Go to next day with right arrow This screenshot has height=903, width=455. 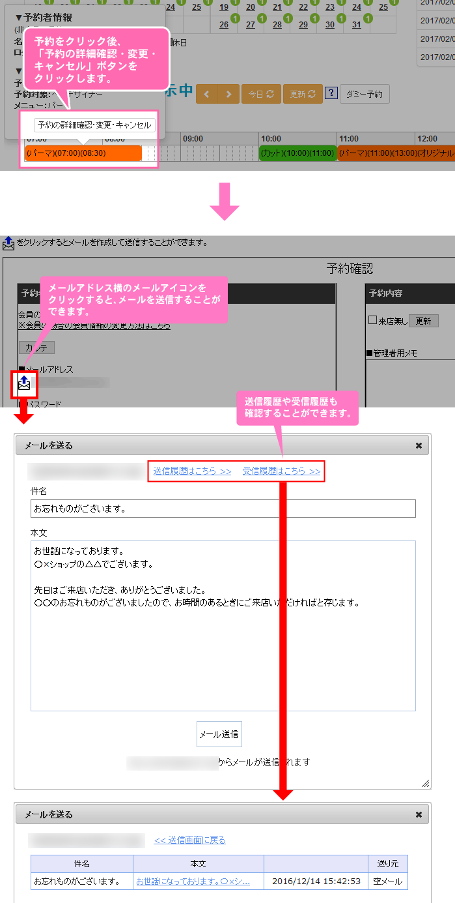[228, 94]
